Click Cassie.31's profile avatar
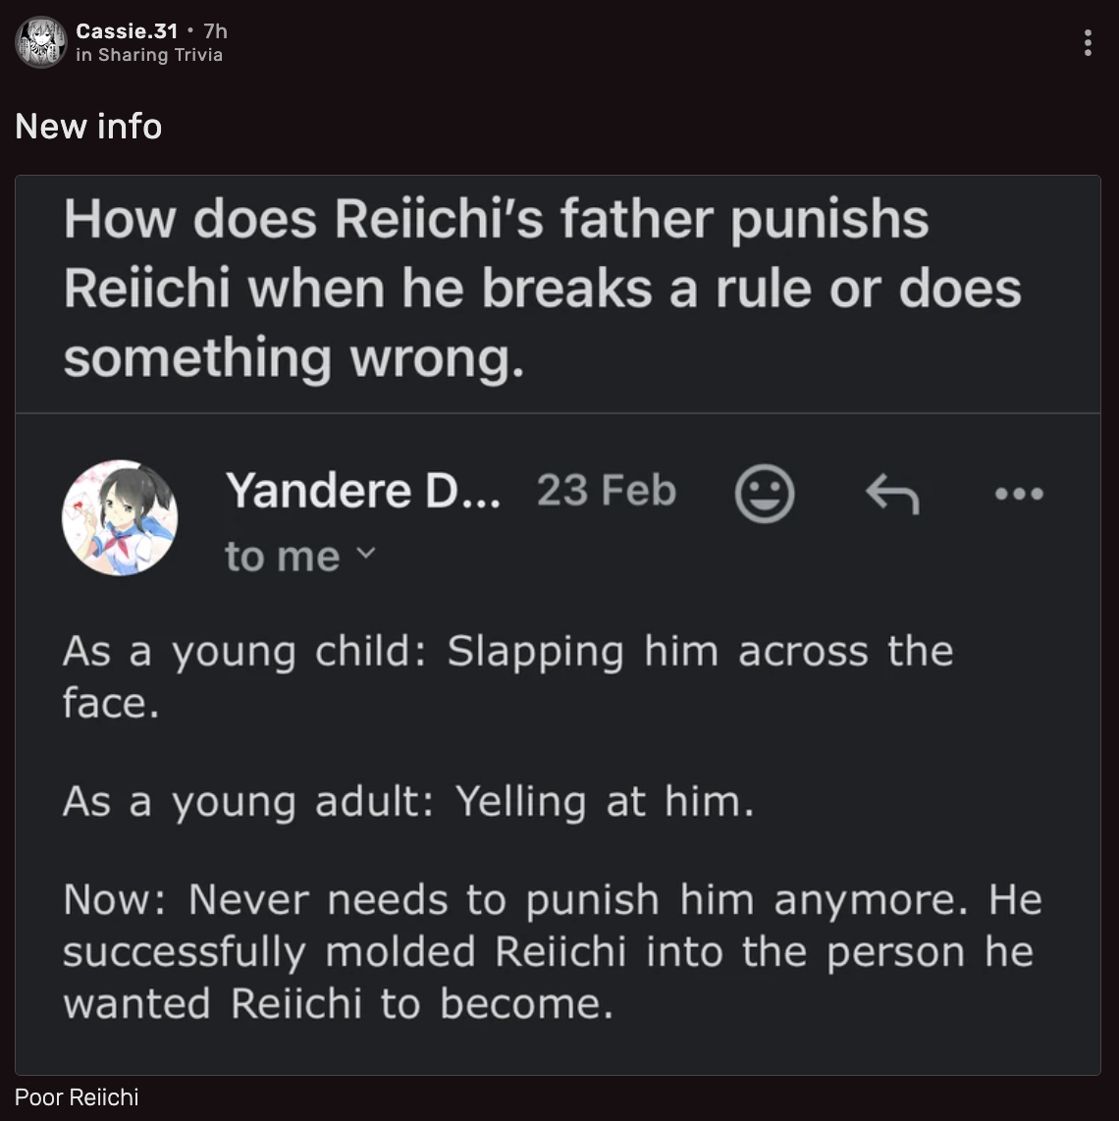This screenshot has height=1121, width=1119. tap(40, 42)
